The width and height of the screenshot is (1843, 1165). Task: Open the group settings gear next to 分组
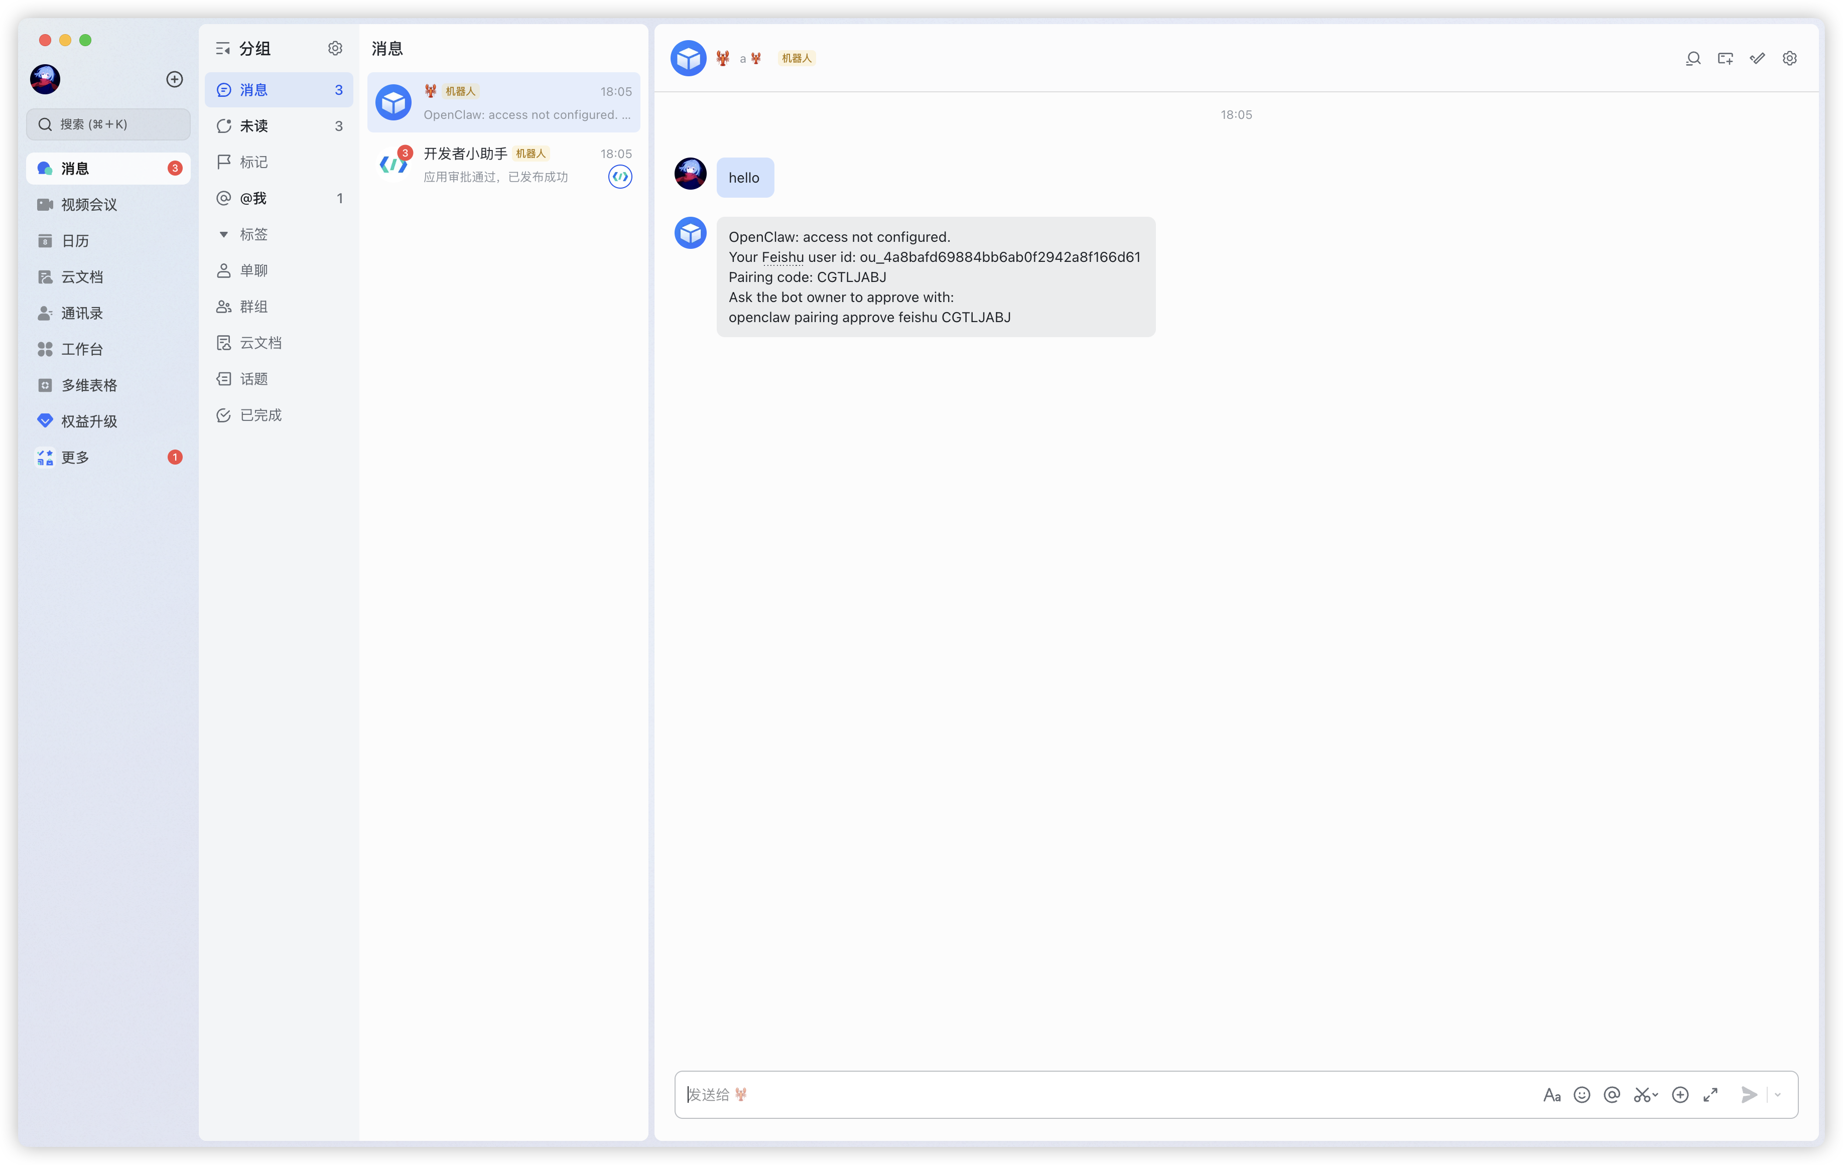pos(335,49)
